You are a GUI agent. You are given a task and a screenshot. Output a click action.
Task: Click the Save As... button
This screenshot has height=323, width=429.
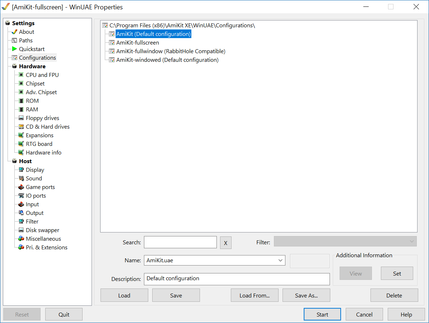(x=306, y=295)
